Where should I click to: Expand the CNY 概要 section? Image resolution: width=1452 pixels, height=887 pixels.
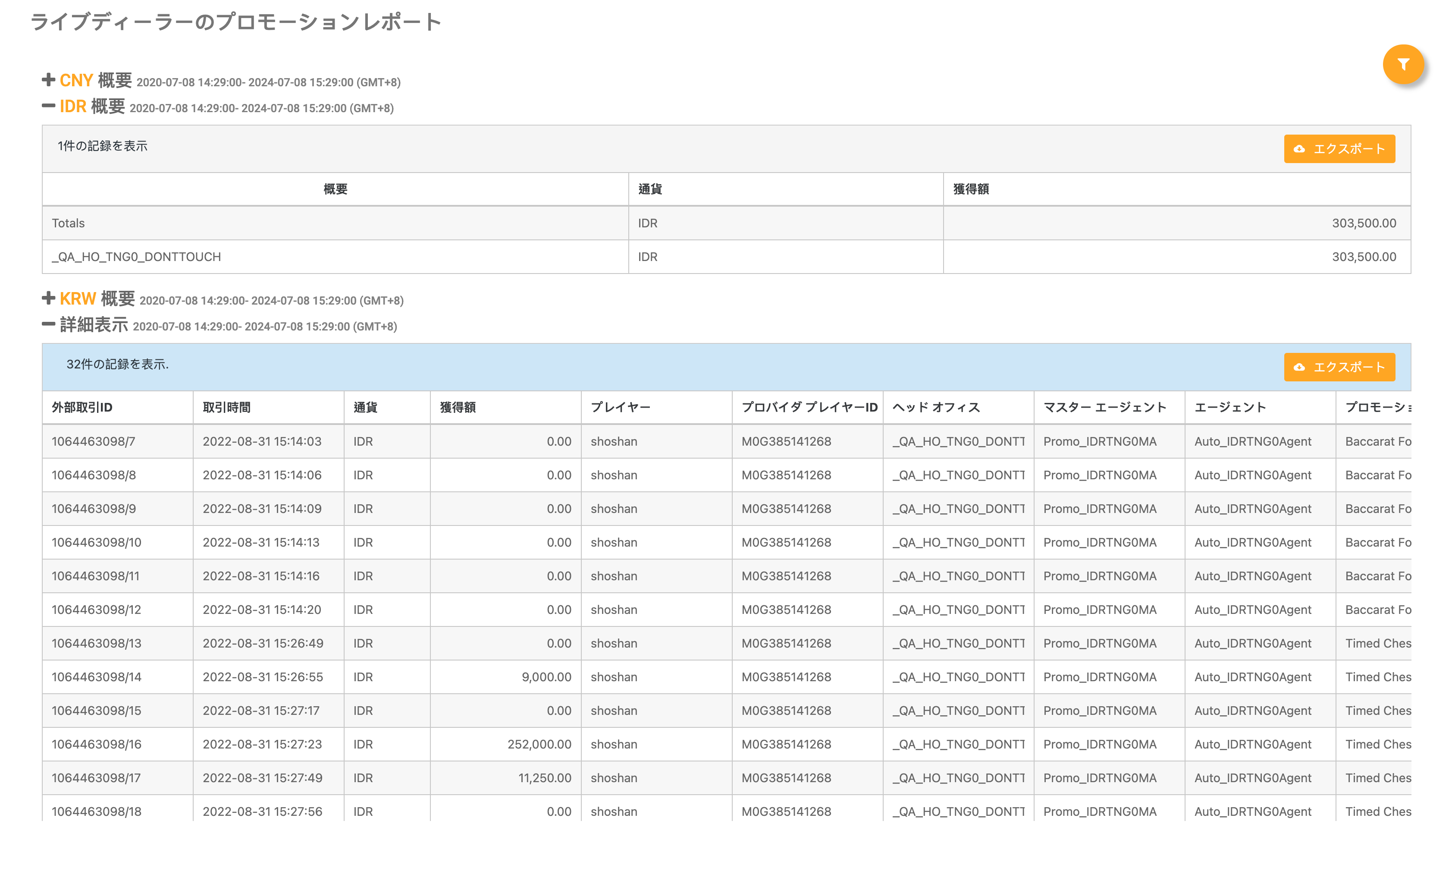(75, 80)
